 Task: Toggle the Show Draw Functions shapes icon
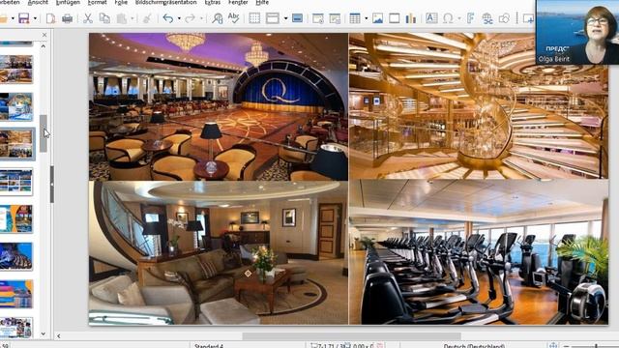504,18
